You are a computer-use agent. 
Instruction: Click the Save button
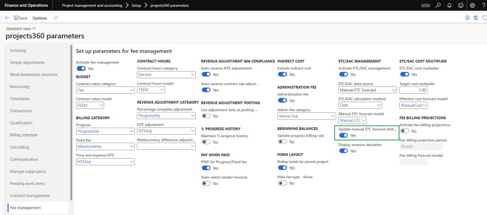(20, 18)
